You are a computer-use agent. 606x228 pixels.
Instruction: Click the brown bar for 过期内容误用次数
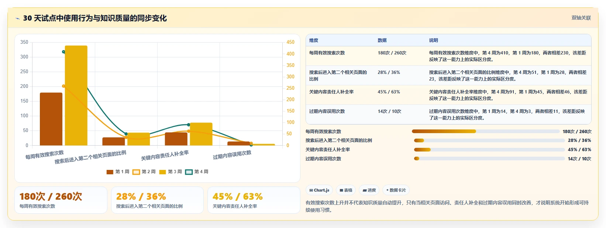(239, 143)
